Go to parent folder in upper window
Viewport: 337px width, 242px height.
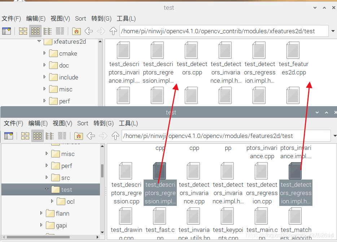tap(113, 31)
